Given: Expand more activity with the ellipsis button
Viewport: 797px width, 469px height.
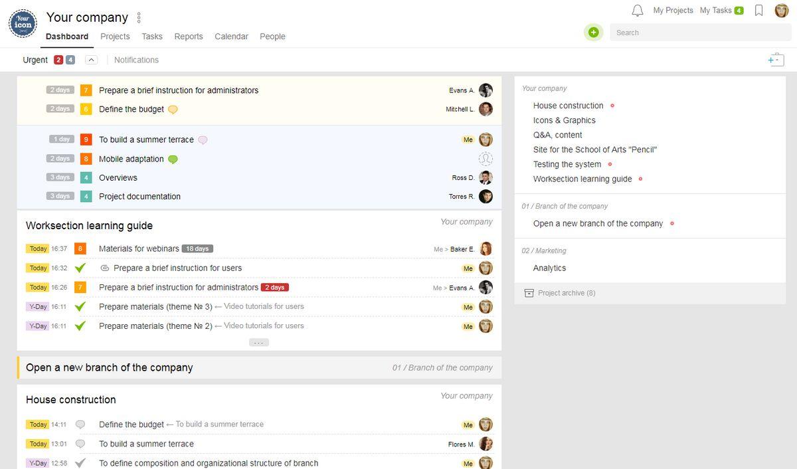Looking at the screenshot, I should click(x=259, y=343).
